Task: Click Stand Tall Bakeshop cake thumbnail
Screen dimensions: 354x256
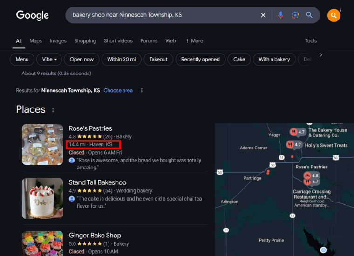Action: tap(42, 198)
